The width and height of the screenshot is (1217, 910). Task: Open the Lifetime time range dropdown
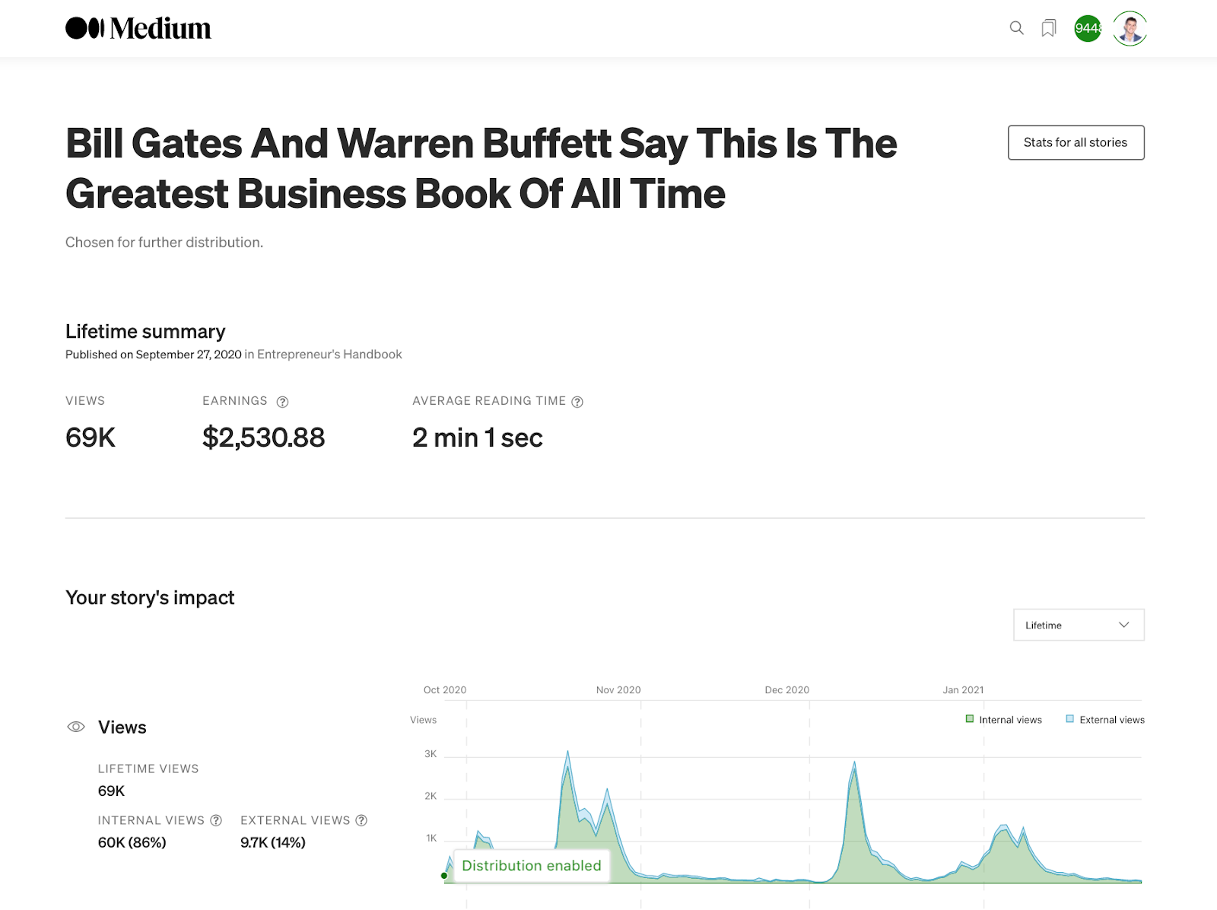(x=1078, y=625)
